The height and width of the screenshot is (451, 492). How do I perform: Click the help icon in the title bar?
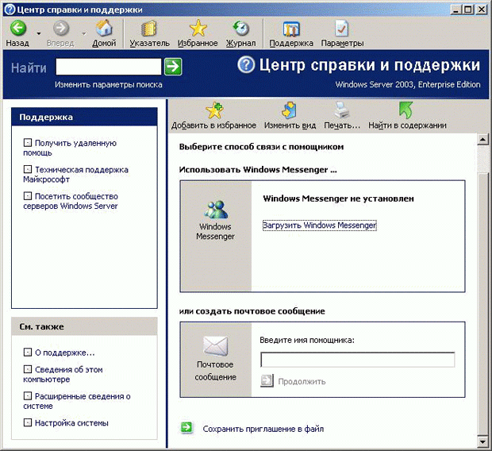10,10
